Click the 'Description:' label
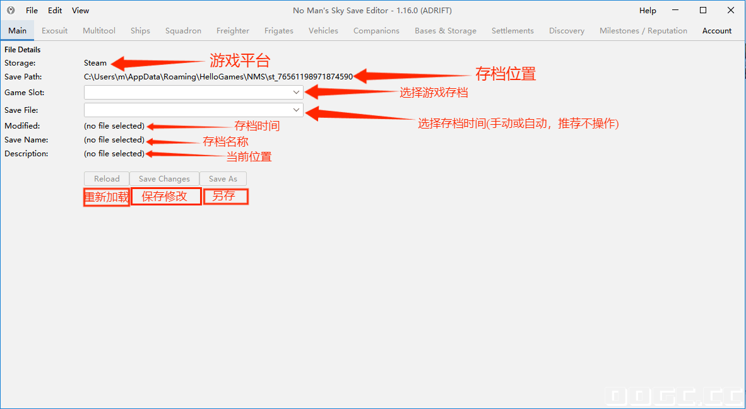The width and height of the screenshot is (746, 409). pyautogui.click(x=26, y=153)
